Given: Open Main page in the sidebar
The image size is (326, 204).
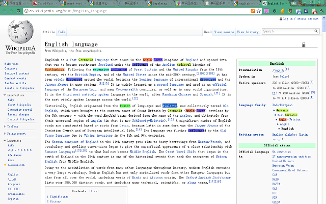Looking at the screenshot, I should [11, 64].
